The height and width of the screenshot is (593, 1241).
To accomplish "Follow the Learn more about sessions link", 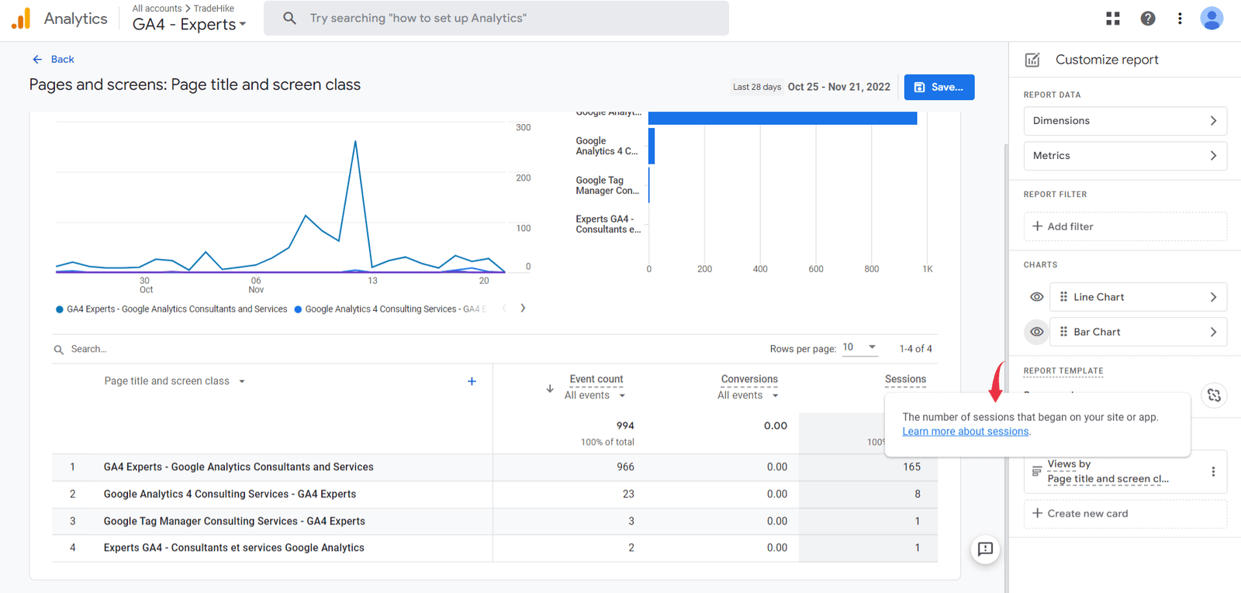I will (x=965, y=432).
